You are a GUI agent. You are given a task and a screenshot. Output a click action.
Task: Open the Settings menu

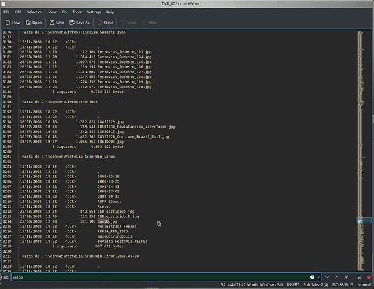94,12
